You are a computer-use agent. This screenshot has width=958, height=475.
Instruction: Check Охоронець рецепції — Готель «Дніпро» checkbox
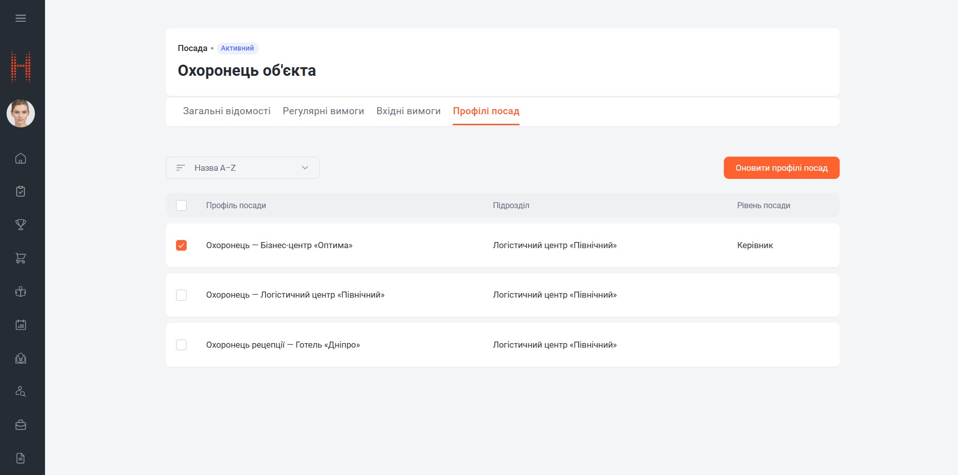(181, 345)
